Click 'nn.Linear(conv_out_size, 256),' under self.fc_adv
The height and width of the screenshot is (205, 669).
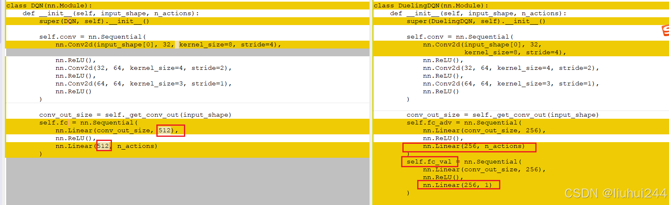(x=484, y=131)
